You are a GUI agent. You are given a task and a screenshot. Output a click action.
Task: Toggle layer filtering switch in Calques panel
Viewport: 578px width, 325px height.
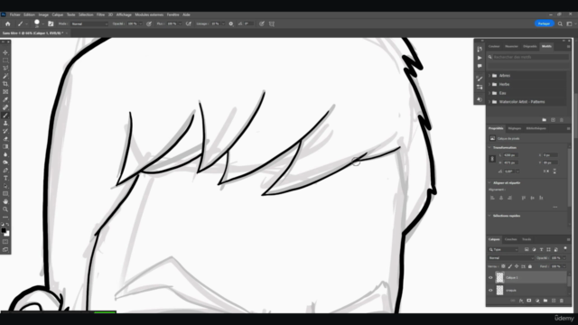[x=565, y=249]
